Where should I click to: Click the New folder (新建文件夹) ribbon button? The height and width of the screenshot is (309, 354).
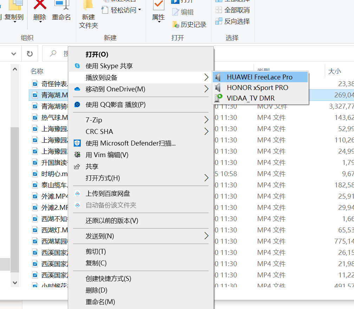pos(88,14)
